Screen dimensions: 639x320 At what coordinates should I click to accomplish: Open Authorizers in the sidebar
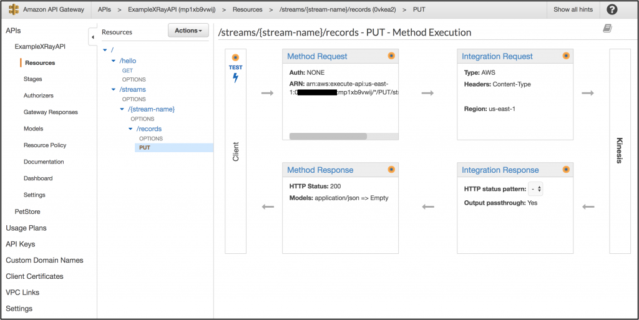[38, 95]
